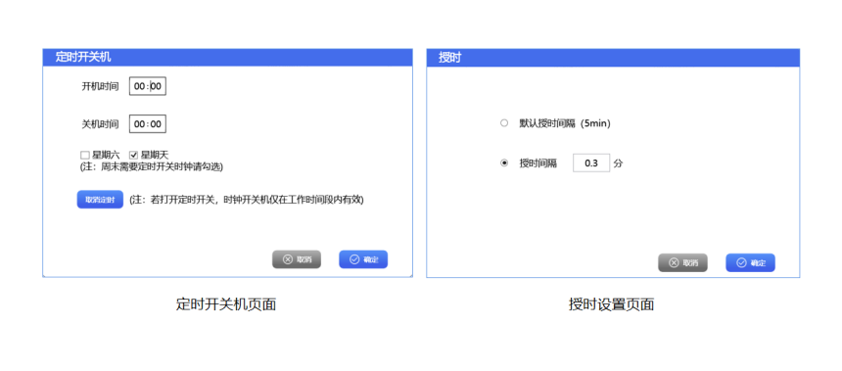Select the 默认授时间隔 (5min) radio button
This screenshot has width=842, height=371.
tap(503, 123)
